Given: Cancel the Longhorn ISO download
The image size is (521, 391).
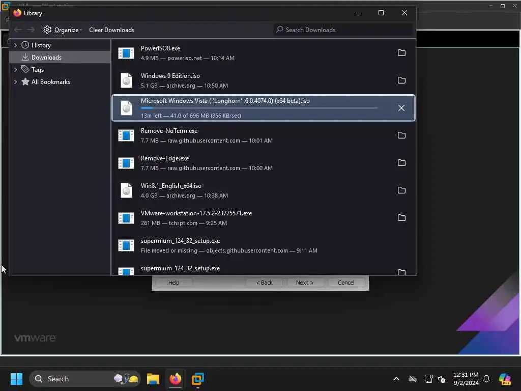Looking at the screenshot, I should click(x=401, y=108).
